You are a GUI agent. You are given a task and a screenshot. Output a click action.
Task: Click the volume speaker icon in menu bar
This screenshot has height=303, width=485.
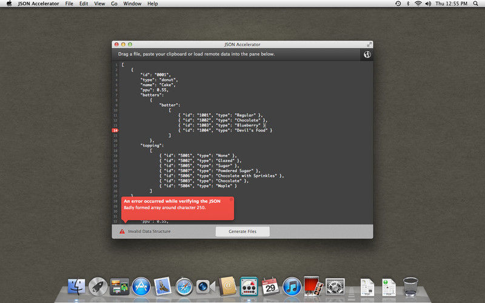pyautogui.click(x=428, y=4)
